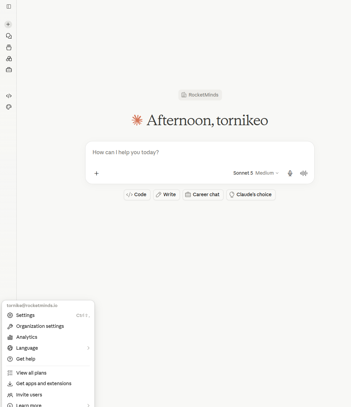The height and width of the screenshot is (407, 351).
Task: Start a new chat with plus icon
Action: click(x=8, y=25)
